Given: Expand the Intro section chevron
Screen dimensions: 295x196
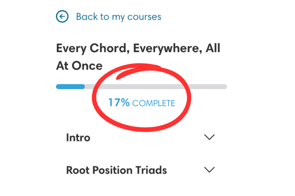Looking at the screenshot, I should (210, 137).
